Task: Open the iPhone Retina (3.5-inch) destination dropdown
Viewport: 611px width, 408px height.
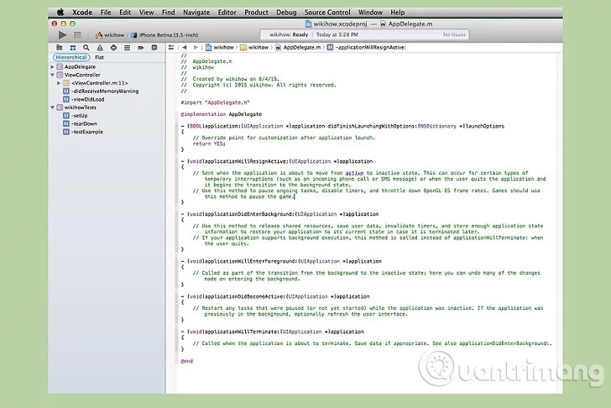Action: [164, 35]
